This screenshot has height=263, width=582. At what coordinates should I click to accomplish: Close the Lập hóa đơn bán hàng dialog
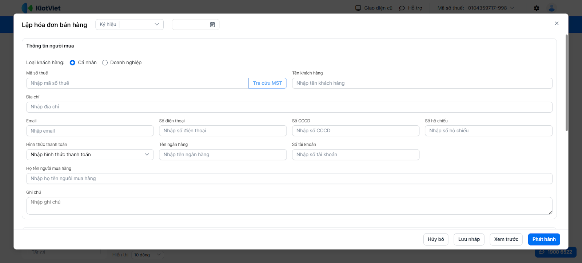(x=557, y=24)
